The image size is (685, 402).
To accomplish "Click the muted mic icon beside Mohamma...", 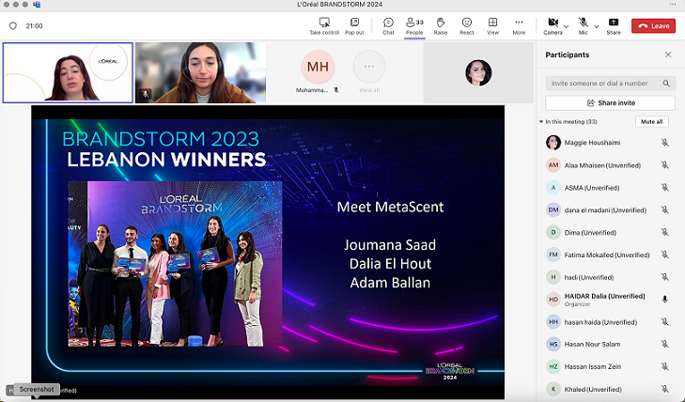I will [336, 90].
